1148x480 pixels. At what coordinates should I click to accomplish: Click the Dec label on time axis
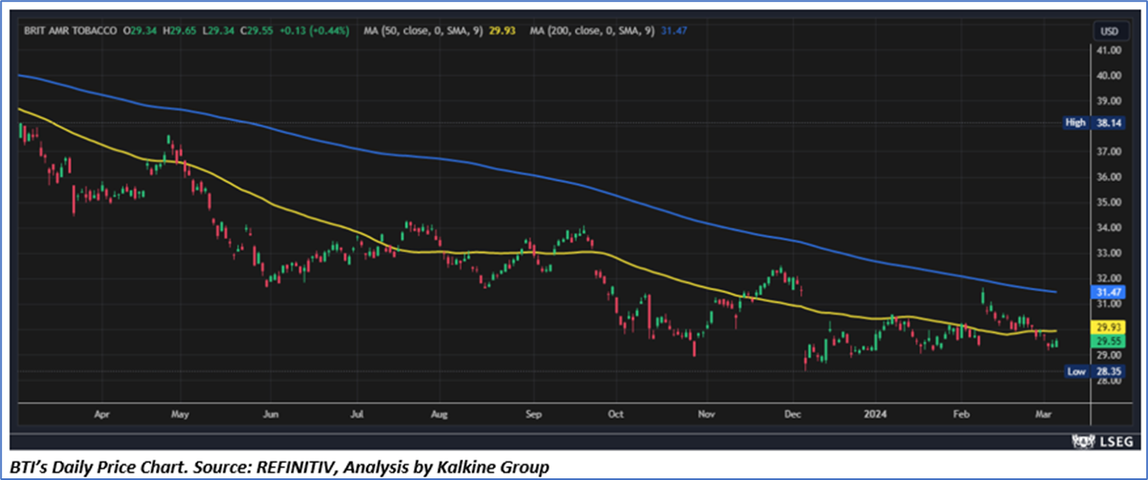[794, 415]
